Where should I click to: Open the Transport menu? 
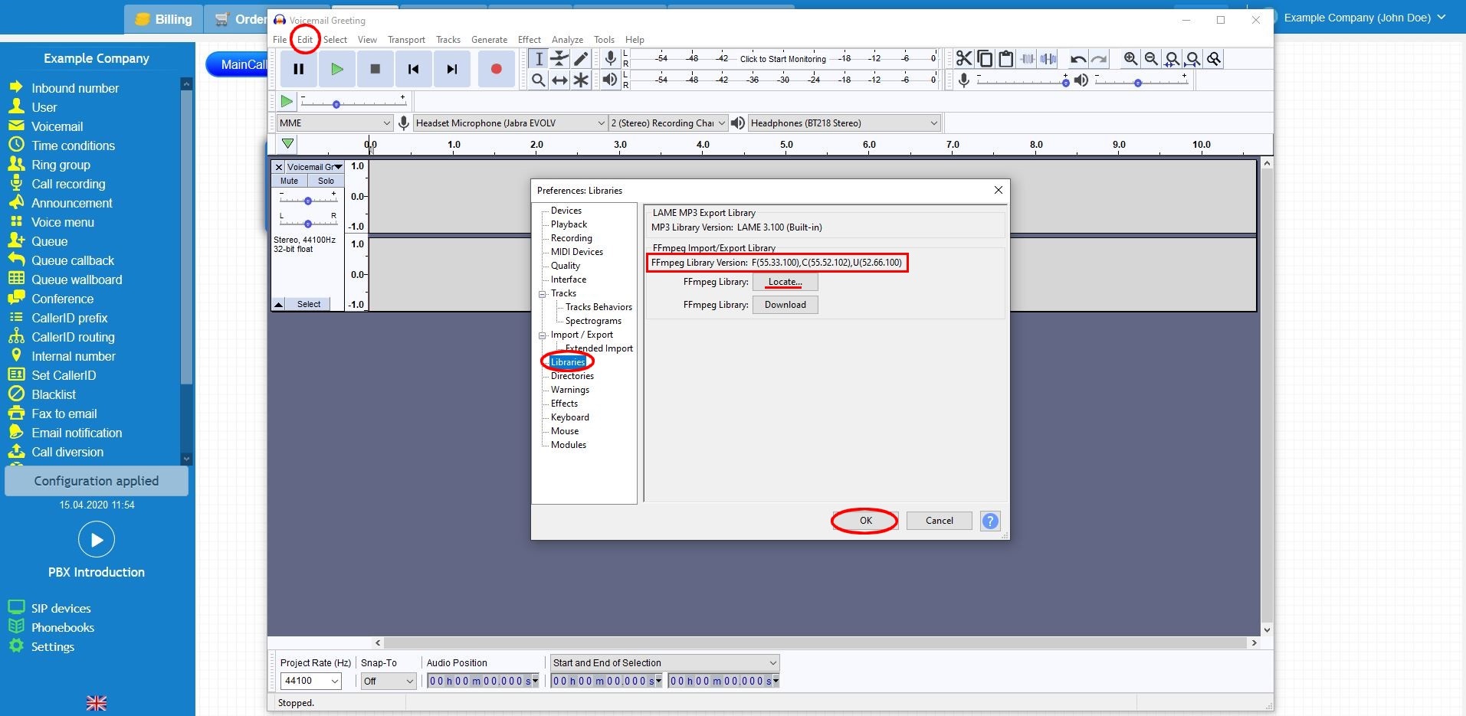[406, 40]
